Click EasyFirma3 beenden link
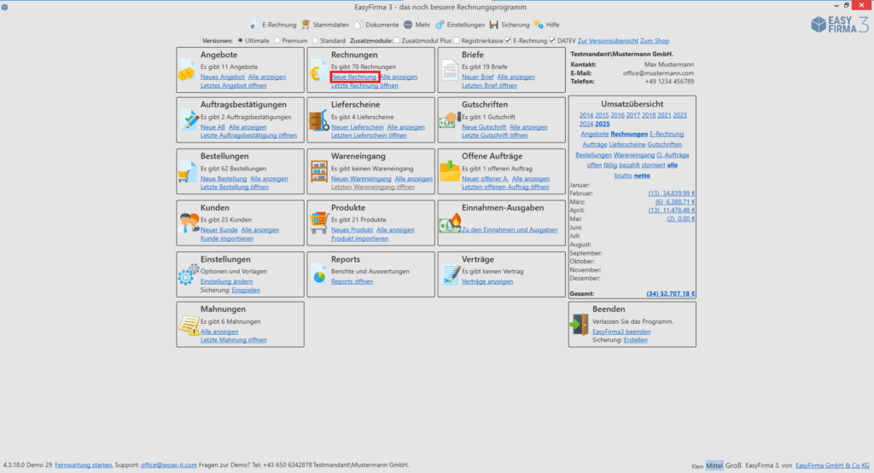874x473 pixels. 621,332
